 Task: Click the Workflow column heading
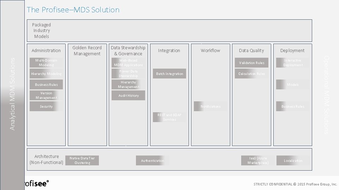click(x=210, y=51)
